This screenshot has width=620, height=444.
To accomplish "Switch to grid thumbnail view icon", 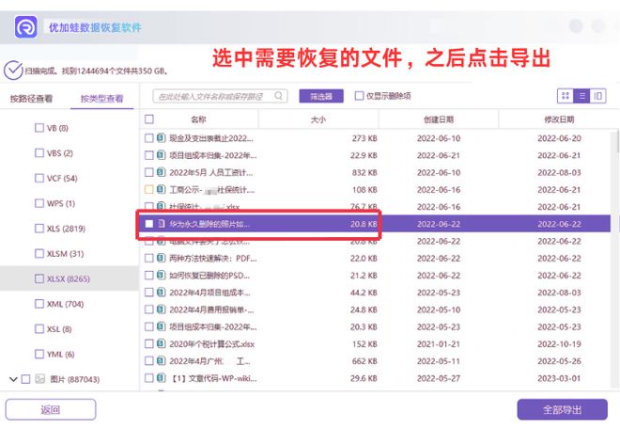I will pyautogui.click(x=566, y=96).
